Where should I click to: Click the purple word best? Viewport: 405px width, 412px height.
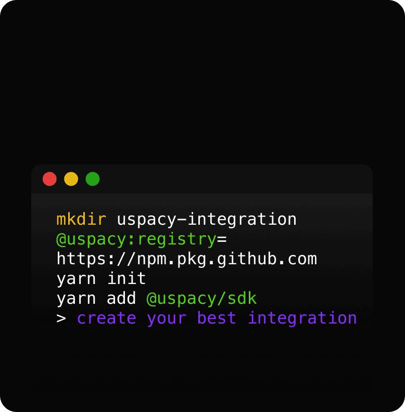(217, 318)
